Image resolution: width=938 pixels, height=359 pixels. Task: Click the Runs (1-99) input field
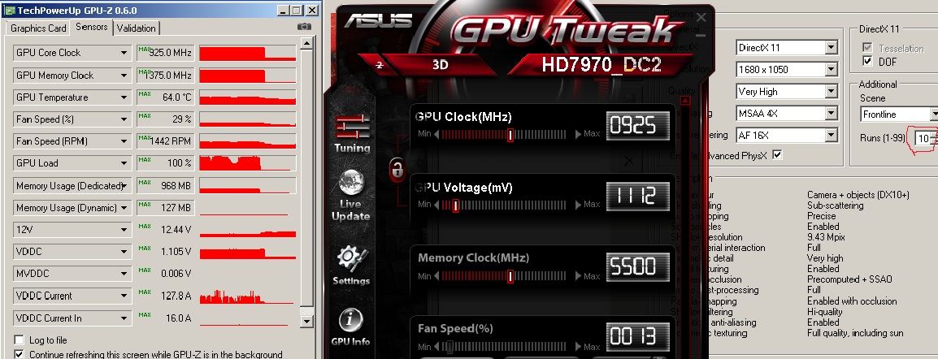coord(925,139)
